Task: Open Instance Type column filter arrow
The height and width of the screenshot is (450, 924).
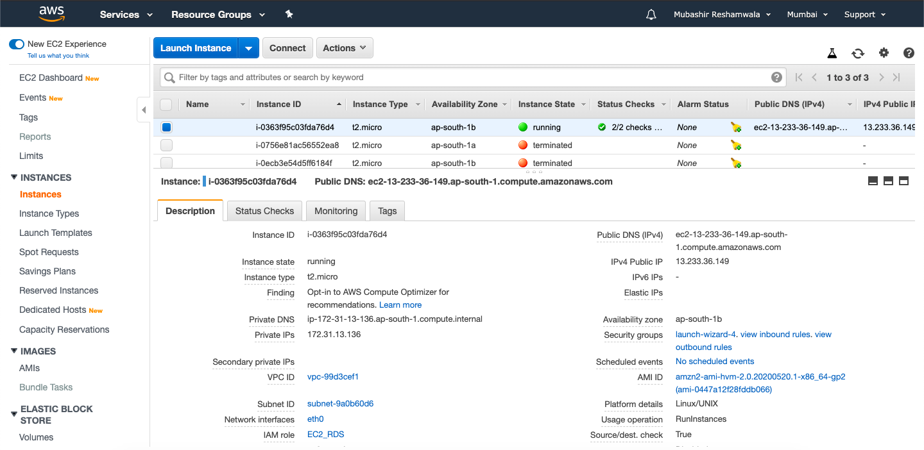Action: pos(418,104)
